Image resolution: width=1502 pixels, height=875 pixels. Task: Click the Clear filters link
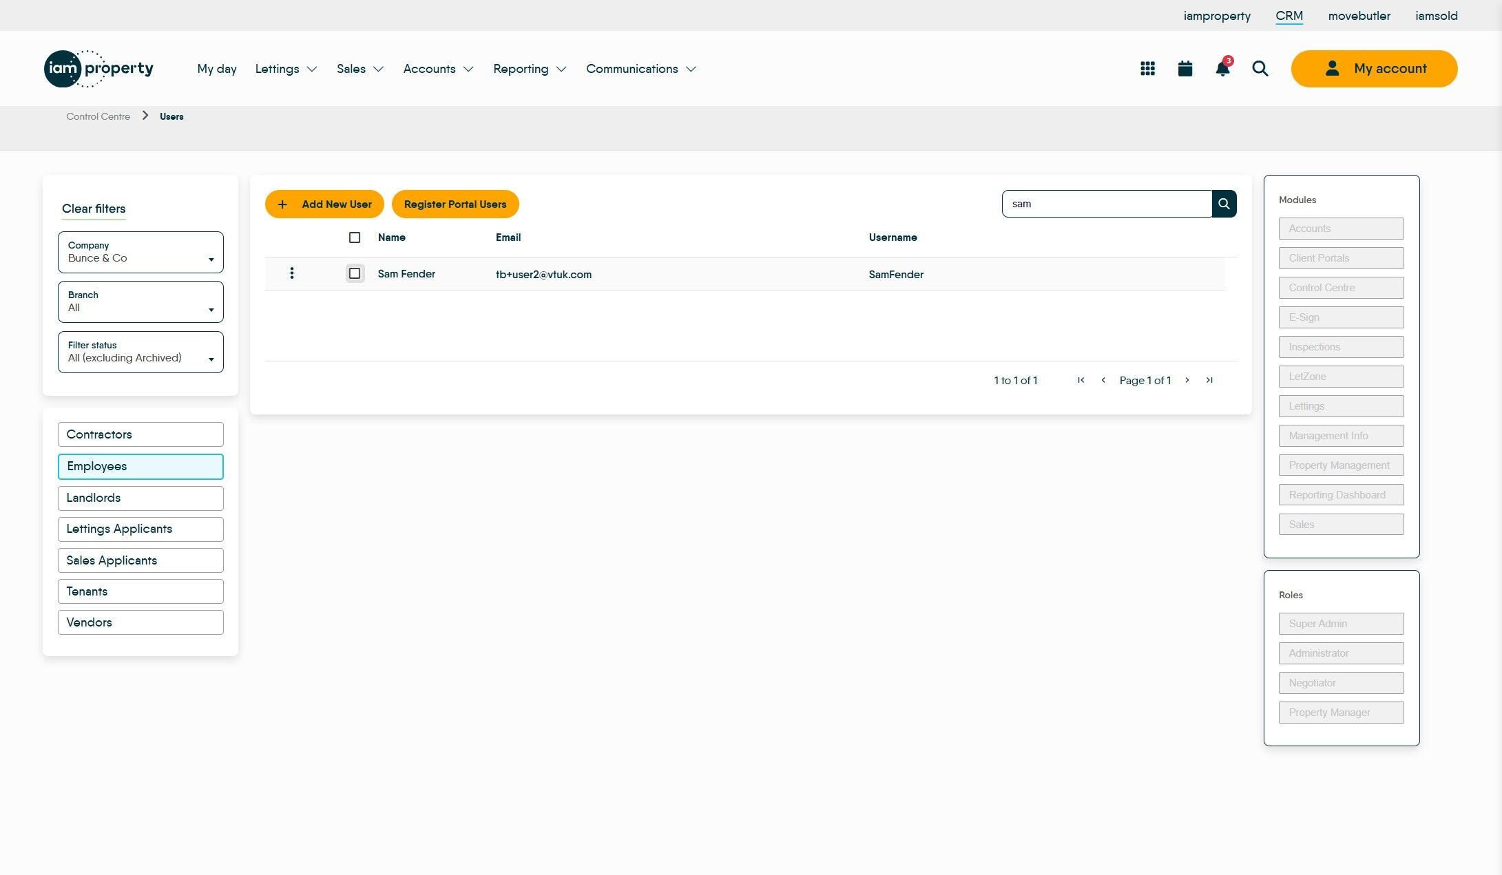click(x=94, y=209)
